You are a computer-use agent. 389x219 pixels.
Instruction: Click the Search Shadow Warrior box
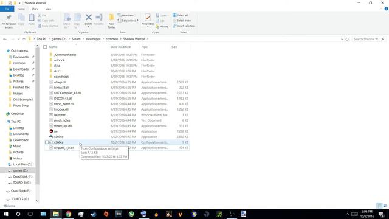369,39
